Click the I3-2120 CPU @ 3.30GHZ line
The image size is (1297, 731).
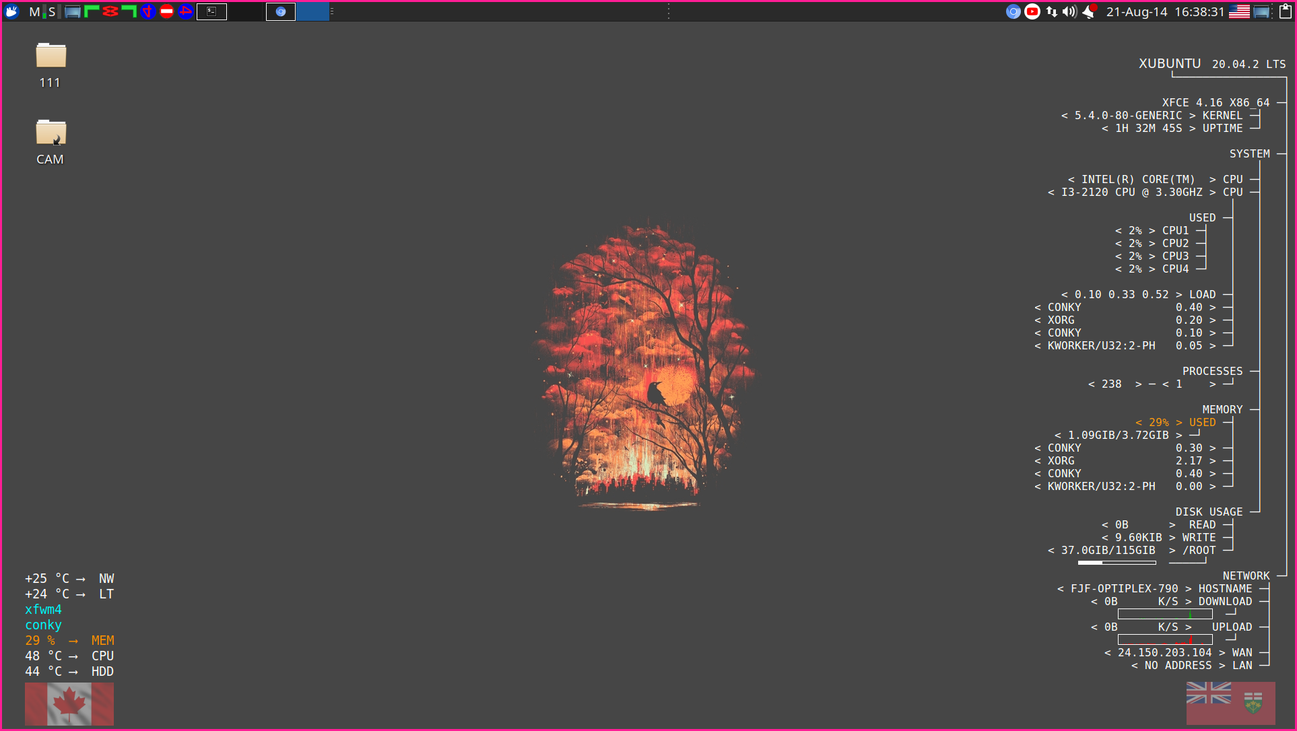pyautogui.click(x=1145, y=192)
